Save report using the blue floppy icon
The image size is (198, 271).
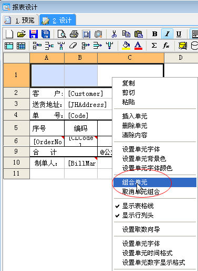click(x=34, y=34)
